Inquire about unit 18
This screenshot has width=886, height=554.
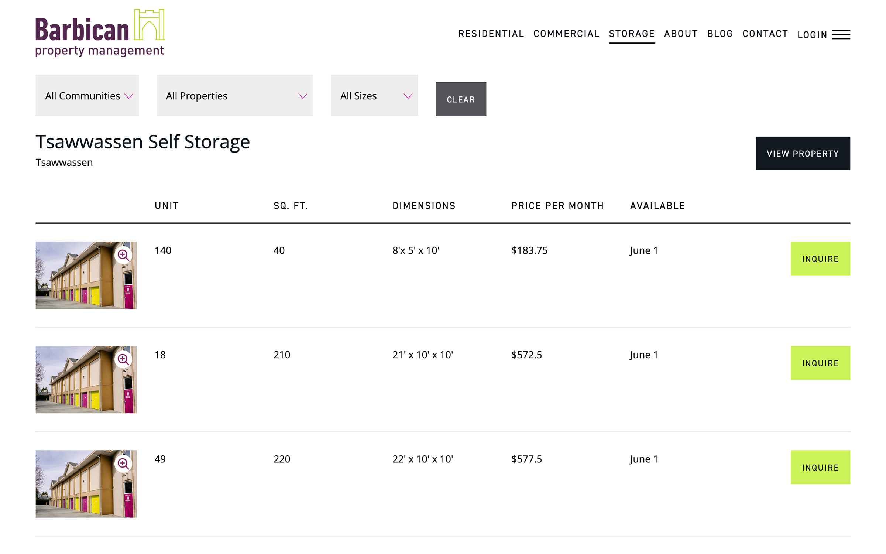(820, 363)
